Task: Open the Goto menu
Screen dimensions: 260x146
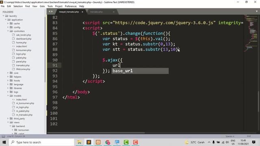Action: coord(42,6)
